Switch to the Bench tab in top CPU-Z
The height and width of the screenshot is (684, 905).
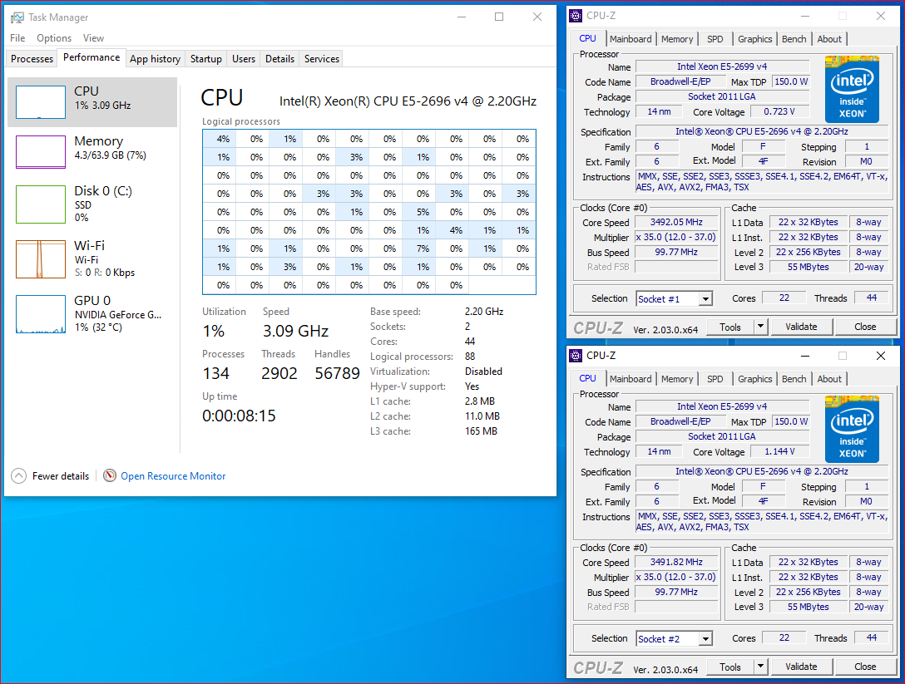coord(794,38)
